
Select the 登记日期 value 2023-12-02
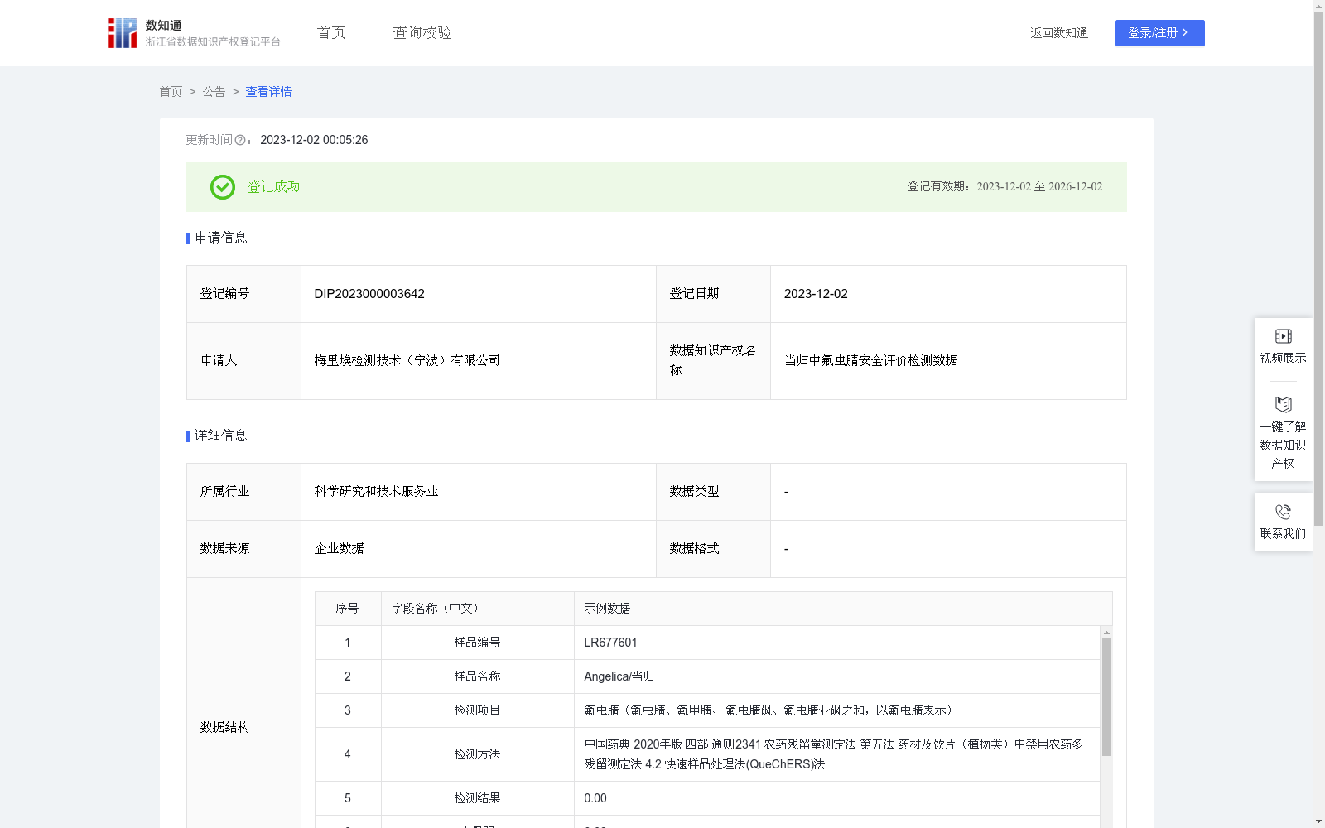point(816,294)
